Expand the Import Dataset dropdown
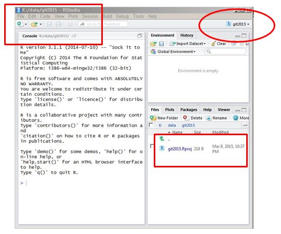This screenshot has height=234, width=281. 188,44
